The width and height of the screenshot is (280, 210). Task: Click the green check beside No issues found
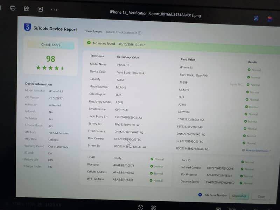(89, 43)
